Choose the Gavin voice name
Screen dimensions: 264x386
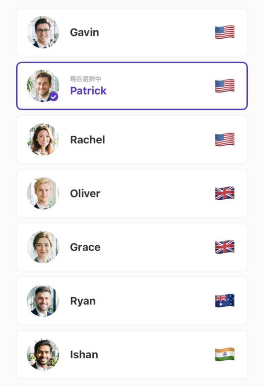coord(84,33)
